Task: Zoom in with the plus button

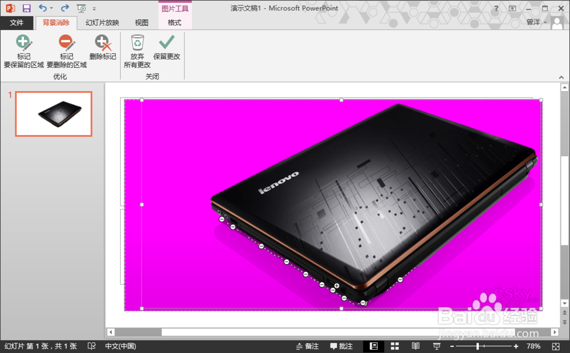Action: 516,347
